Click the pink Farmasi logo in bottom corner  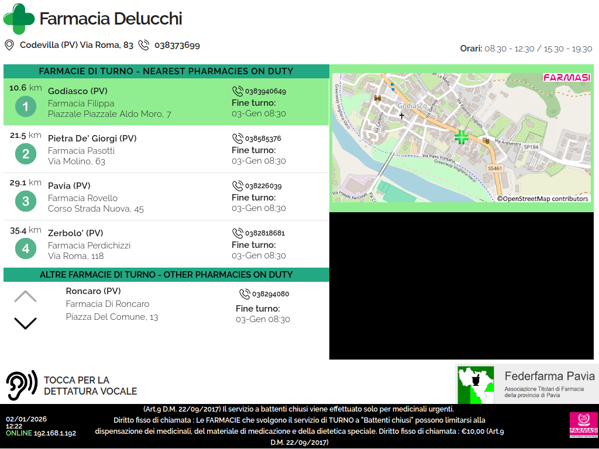tap(583, 424)
